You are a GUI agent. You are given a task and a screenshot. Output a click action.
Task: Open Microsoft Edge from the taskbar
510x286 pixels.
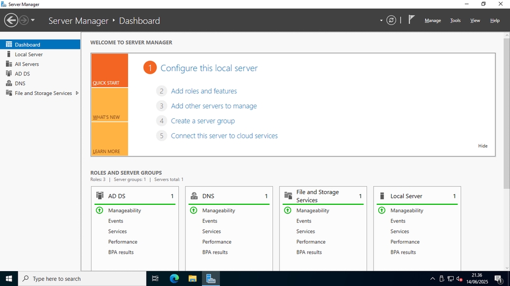[x=174, y=279]
